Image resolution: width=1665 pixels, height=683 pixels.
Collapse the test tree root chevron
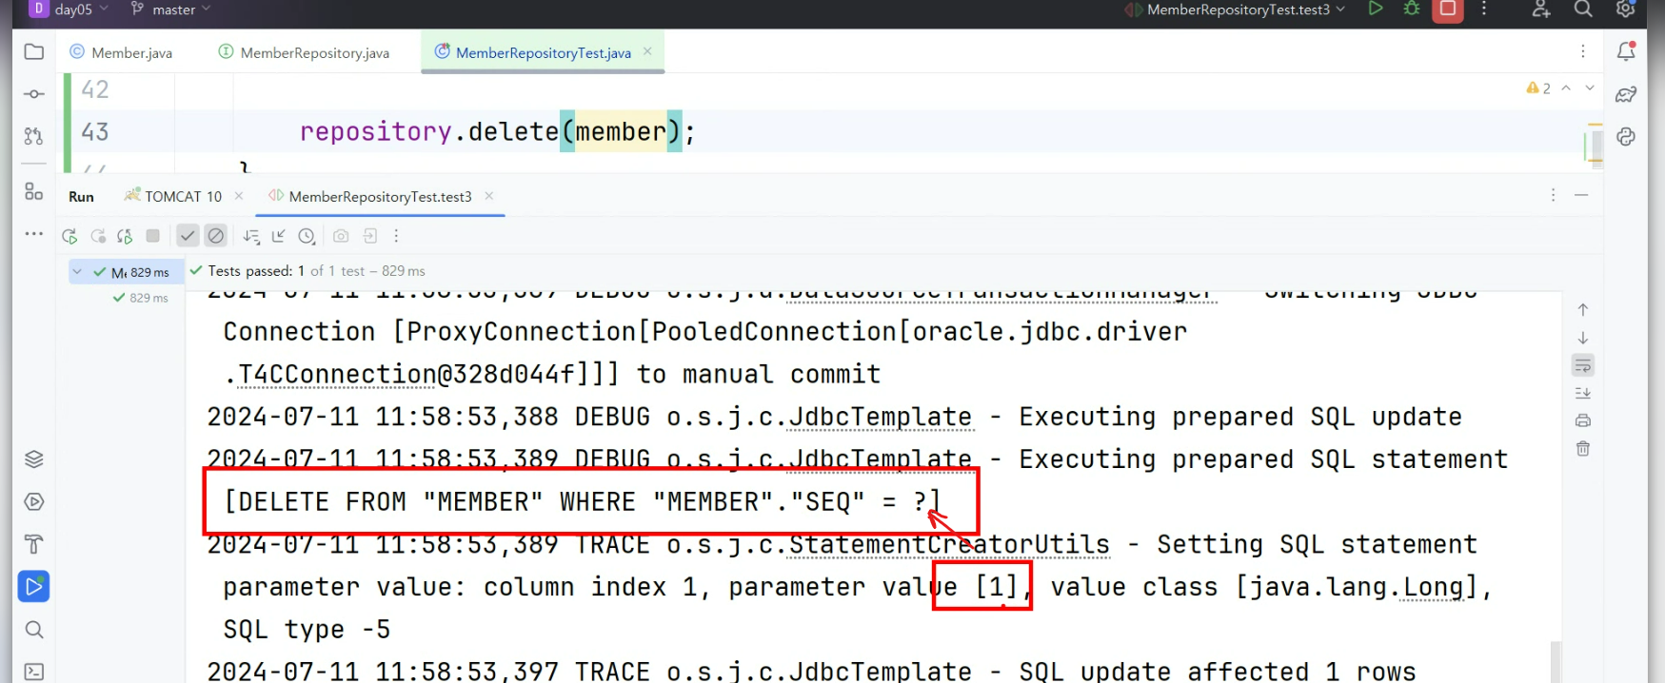[x=77, y=272]
